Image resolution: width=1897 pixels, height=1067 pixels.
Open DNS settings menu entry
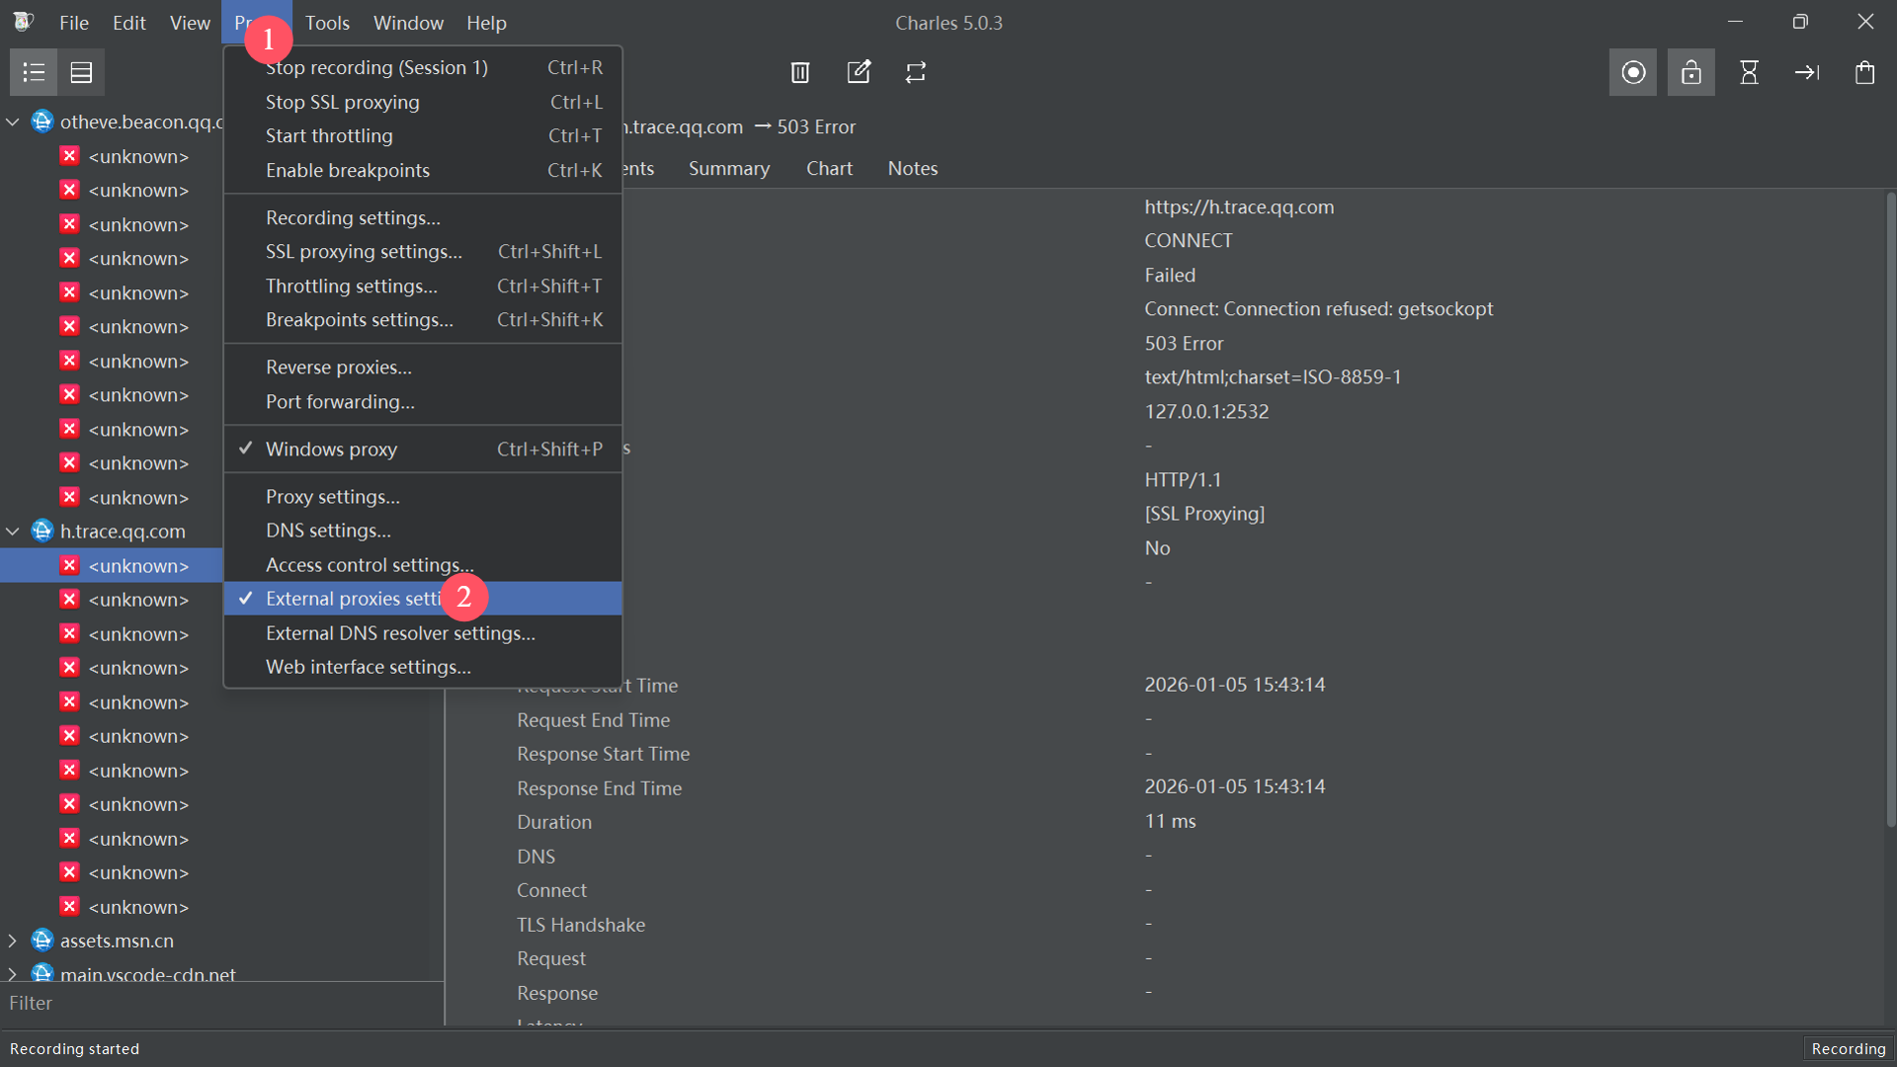[x=327, y=531]
